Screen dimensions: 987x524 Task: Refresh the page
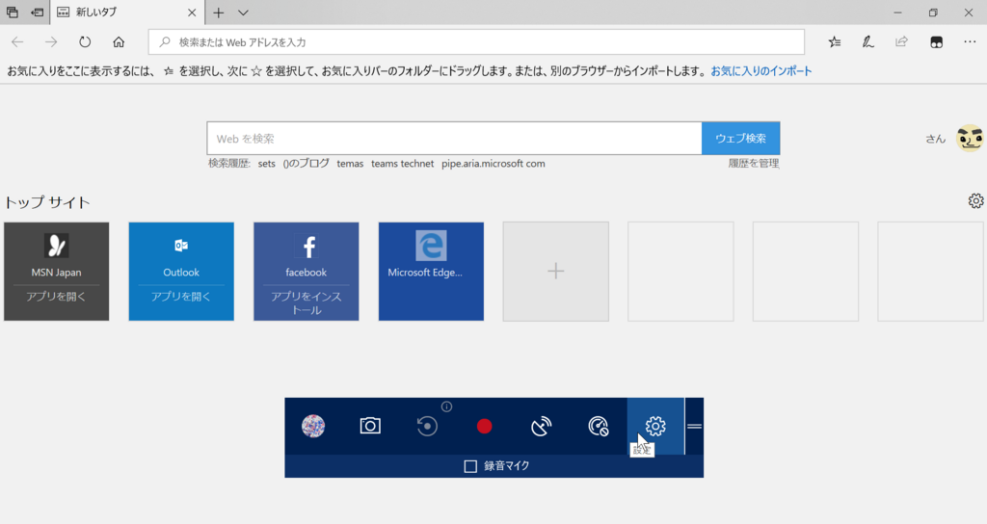coord(85,42)
